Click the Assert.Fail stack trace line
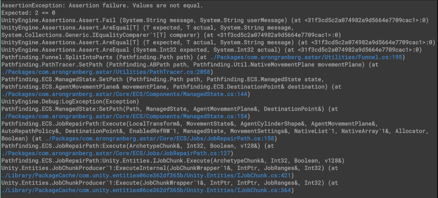This screenshot has width=438, height=198. tap(215, 20)
